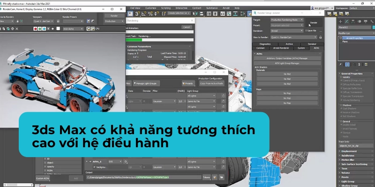Toggle monochrome display in render window
375x187 pixels.
tap(52, 29)
